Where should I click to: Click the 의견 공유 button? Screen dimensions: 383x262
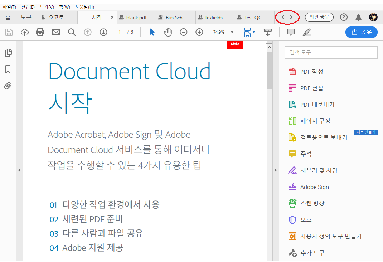(319, 17)
